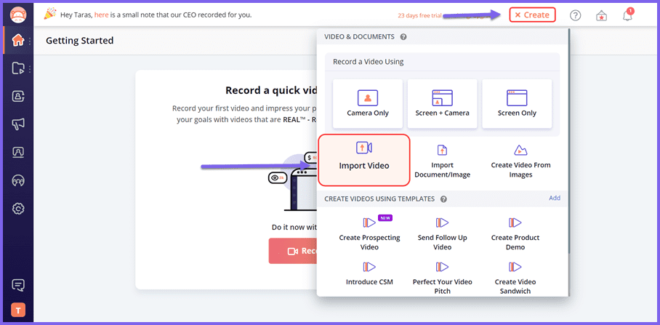Choose Create Video From Images

[x=520, y=160]
